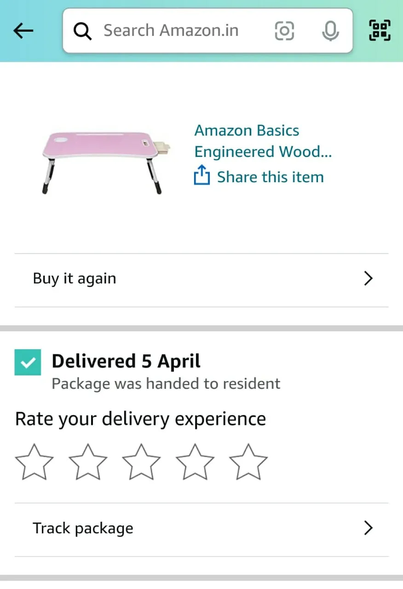
Task: Expand the Buy it again chevron
Action: pos(368,278)
